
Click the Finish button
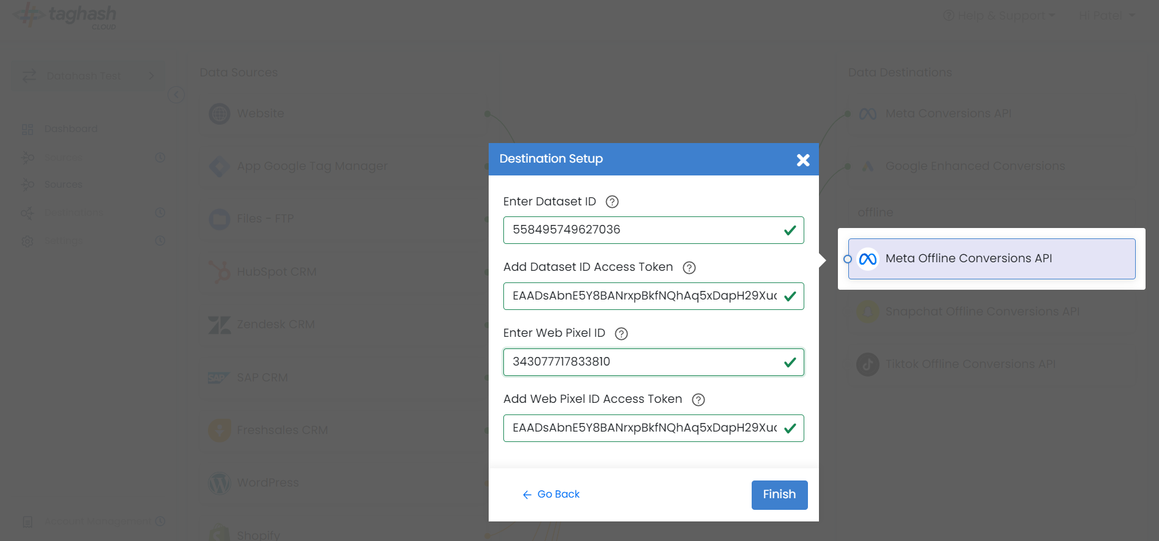coord(779,495)
